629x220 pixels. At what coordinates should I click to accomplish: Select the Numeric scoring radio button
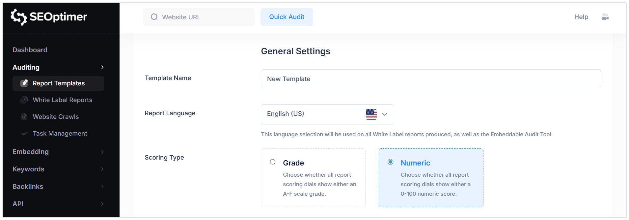coord(390,162)
